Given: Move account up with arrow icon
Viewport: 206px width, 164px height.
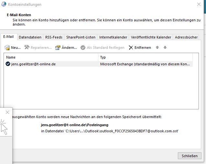Looking at the screenshot, I should [x=157, y=48].
